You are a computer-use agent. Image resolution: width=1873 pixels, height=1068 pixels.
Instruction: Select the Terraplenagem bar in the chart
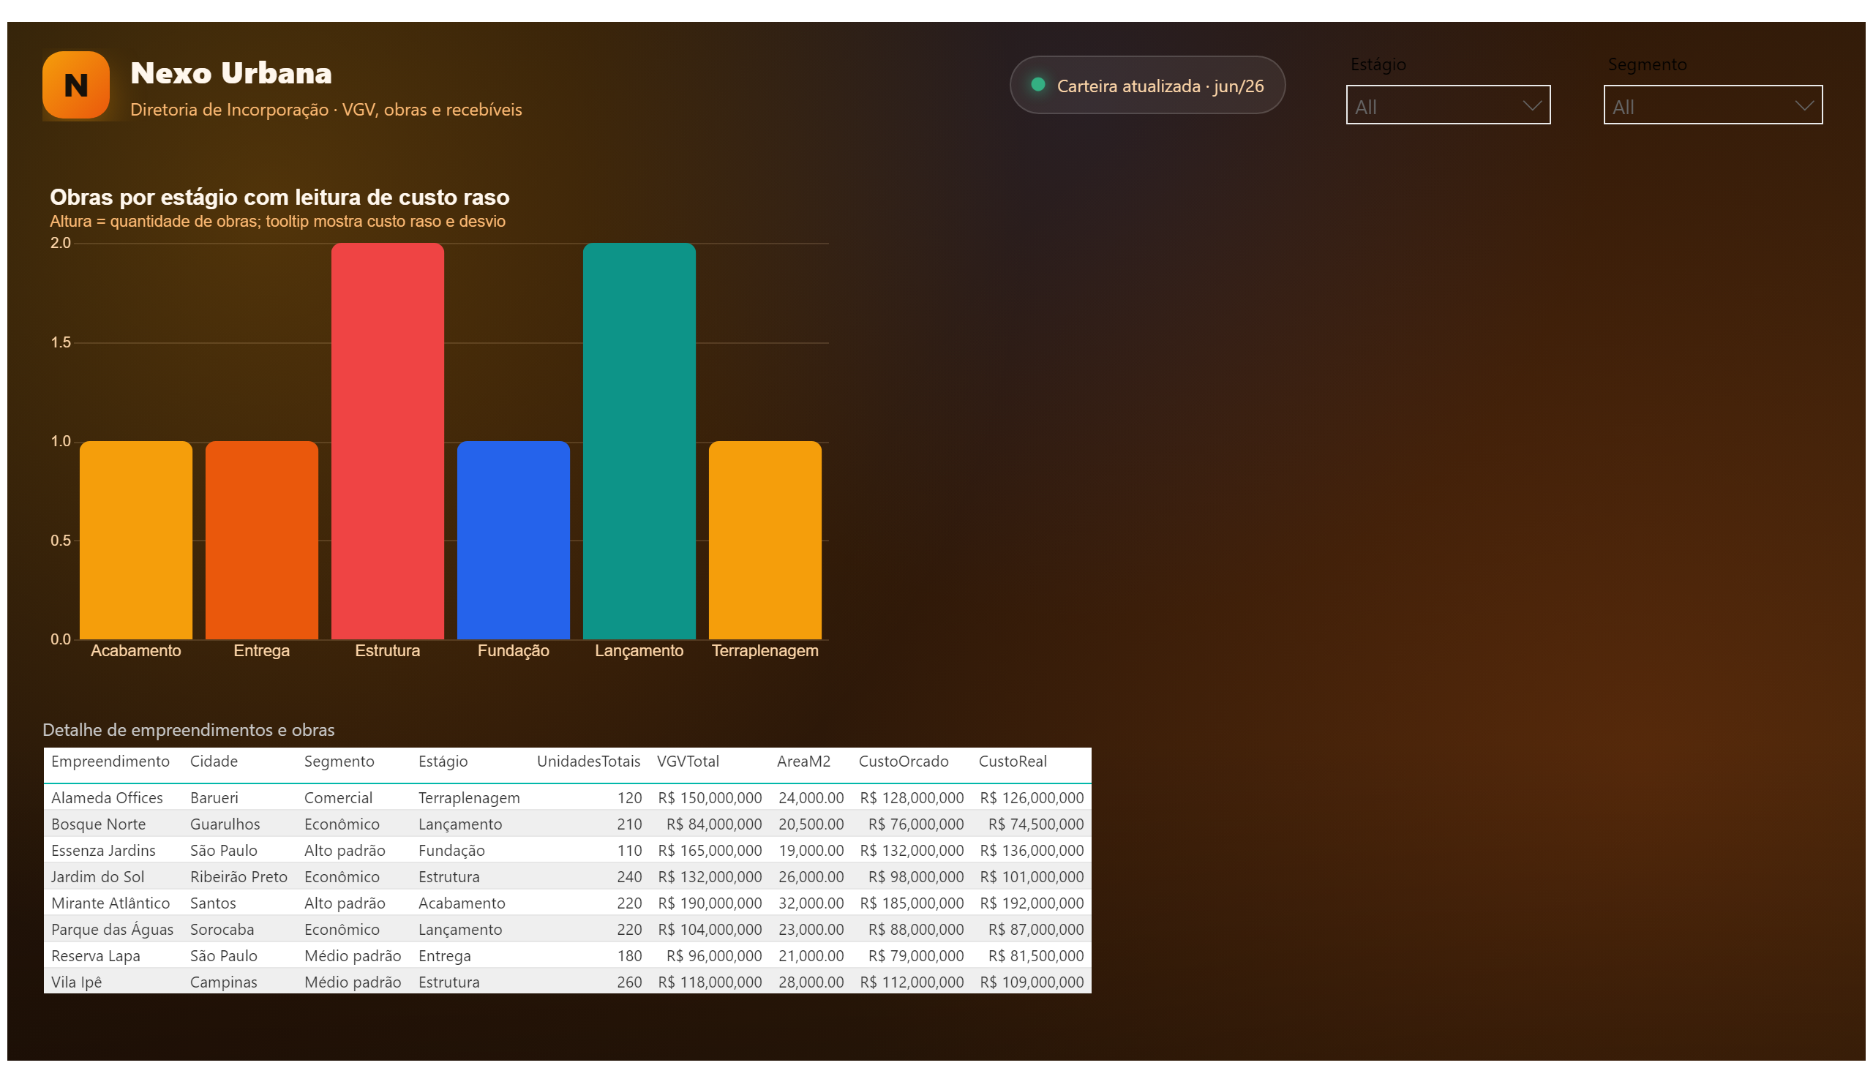pyautogui.click(x=765, y=540)
